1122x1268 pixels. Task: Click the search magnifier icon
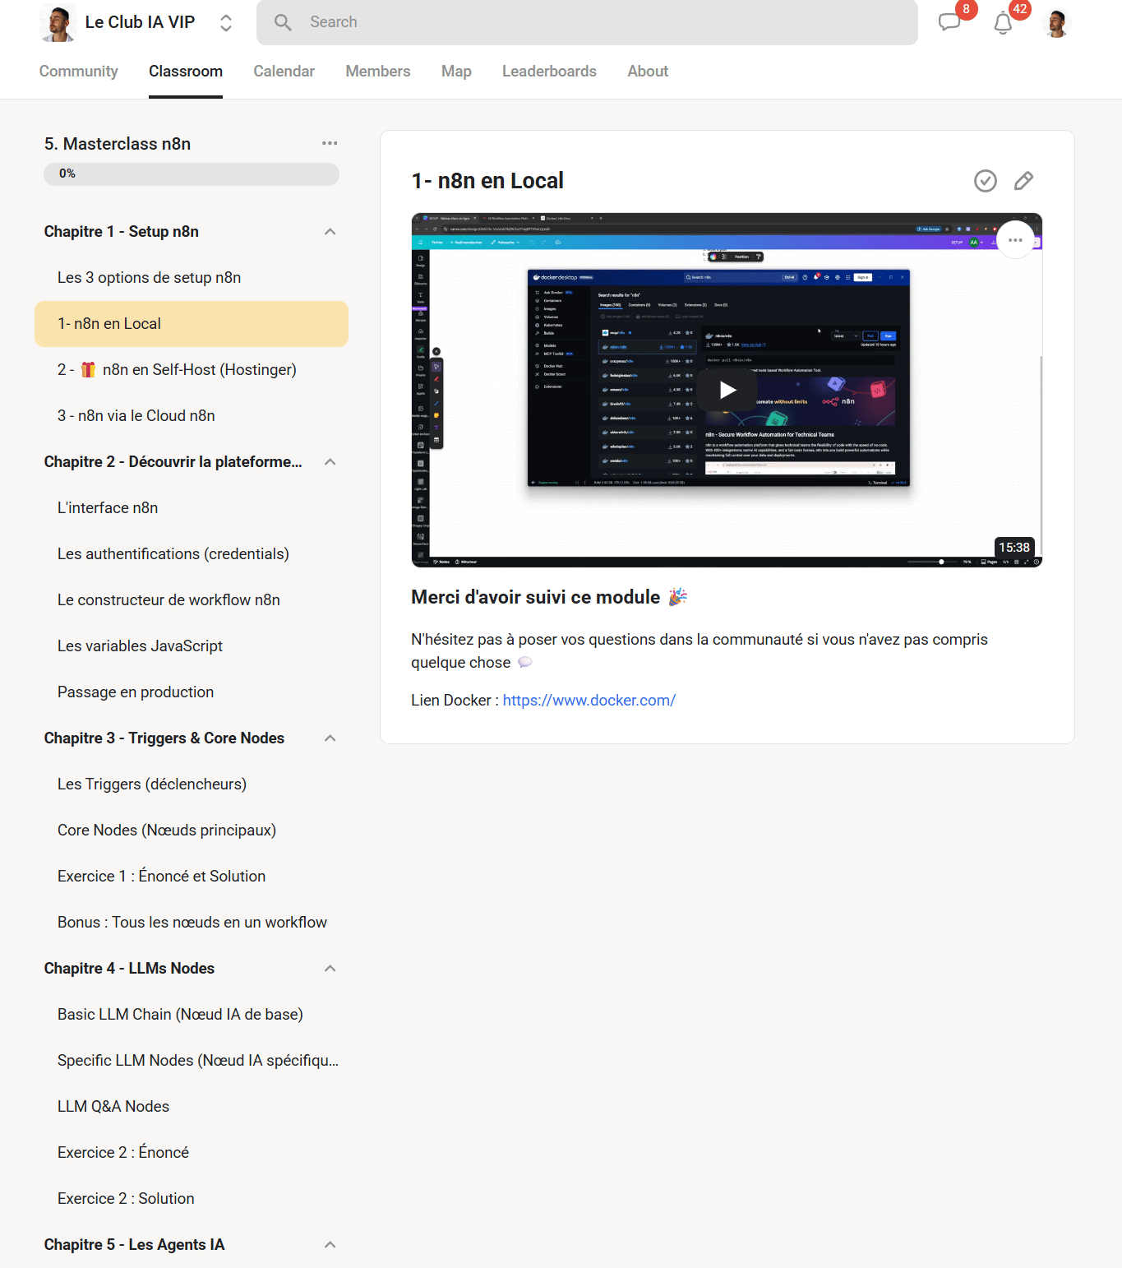pos(283,22)
